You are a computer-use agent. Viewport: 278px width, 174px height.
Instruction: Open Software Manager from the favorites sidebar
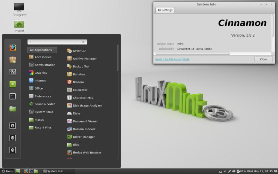[x=13, y=60]
